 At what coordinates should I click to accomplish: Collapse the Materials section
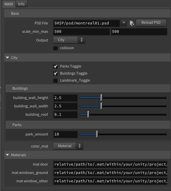[7, 155]
